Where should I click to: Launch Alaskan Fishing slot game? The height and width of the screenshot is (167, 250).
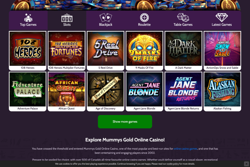(222, 91)
